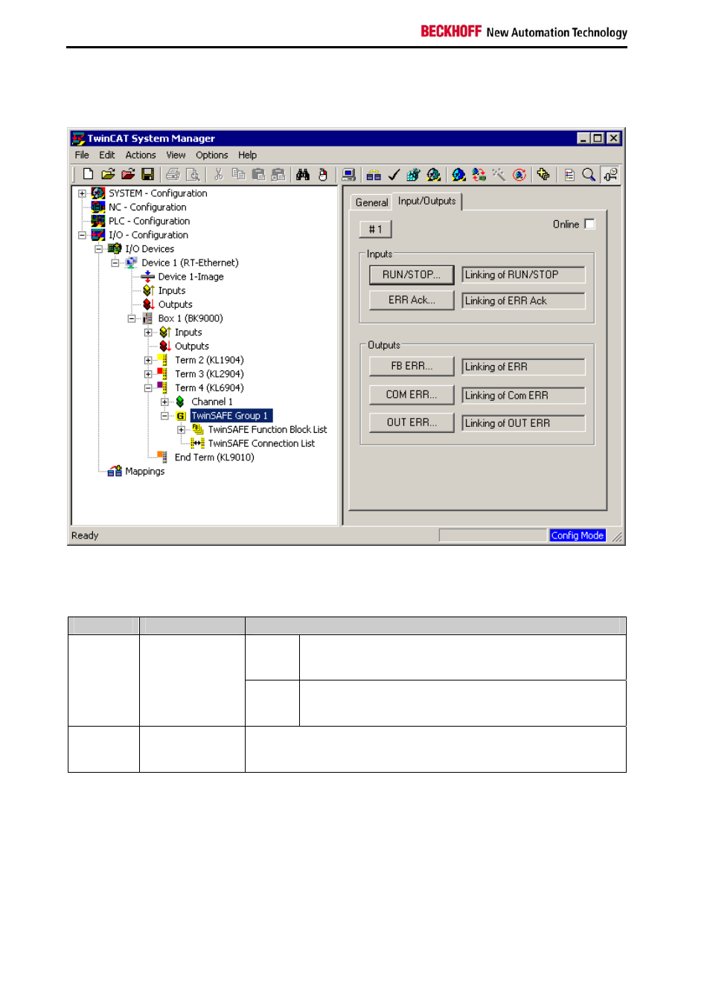Open the View menu
This screenshot has width=710, height=1004.
click(176, 155)
